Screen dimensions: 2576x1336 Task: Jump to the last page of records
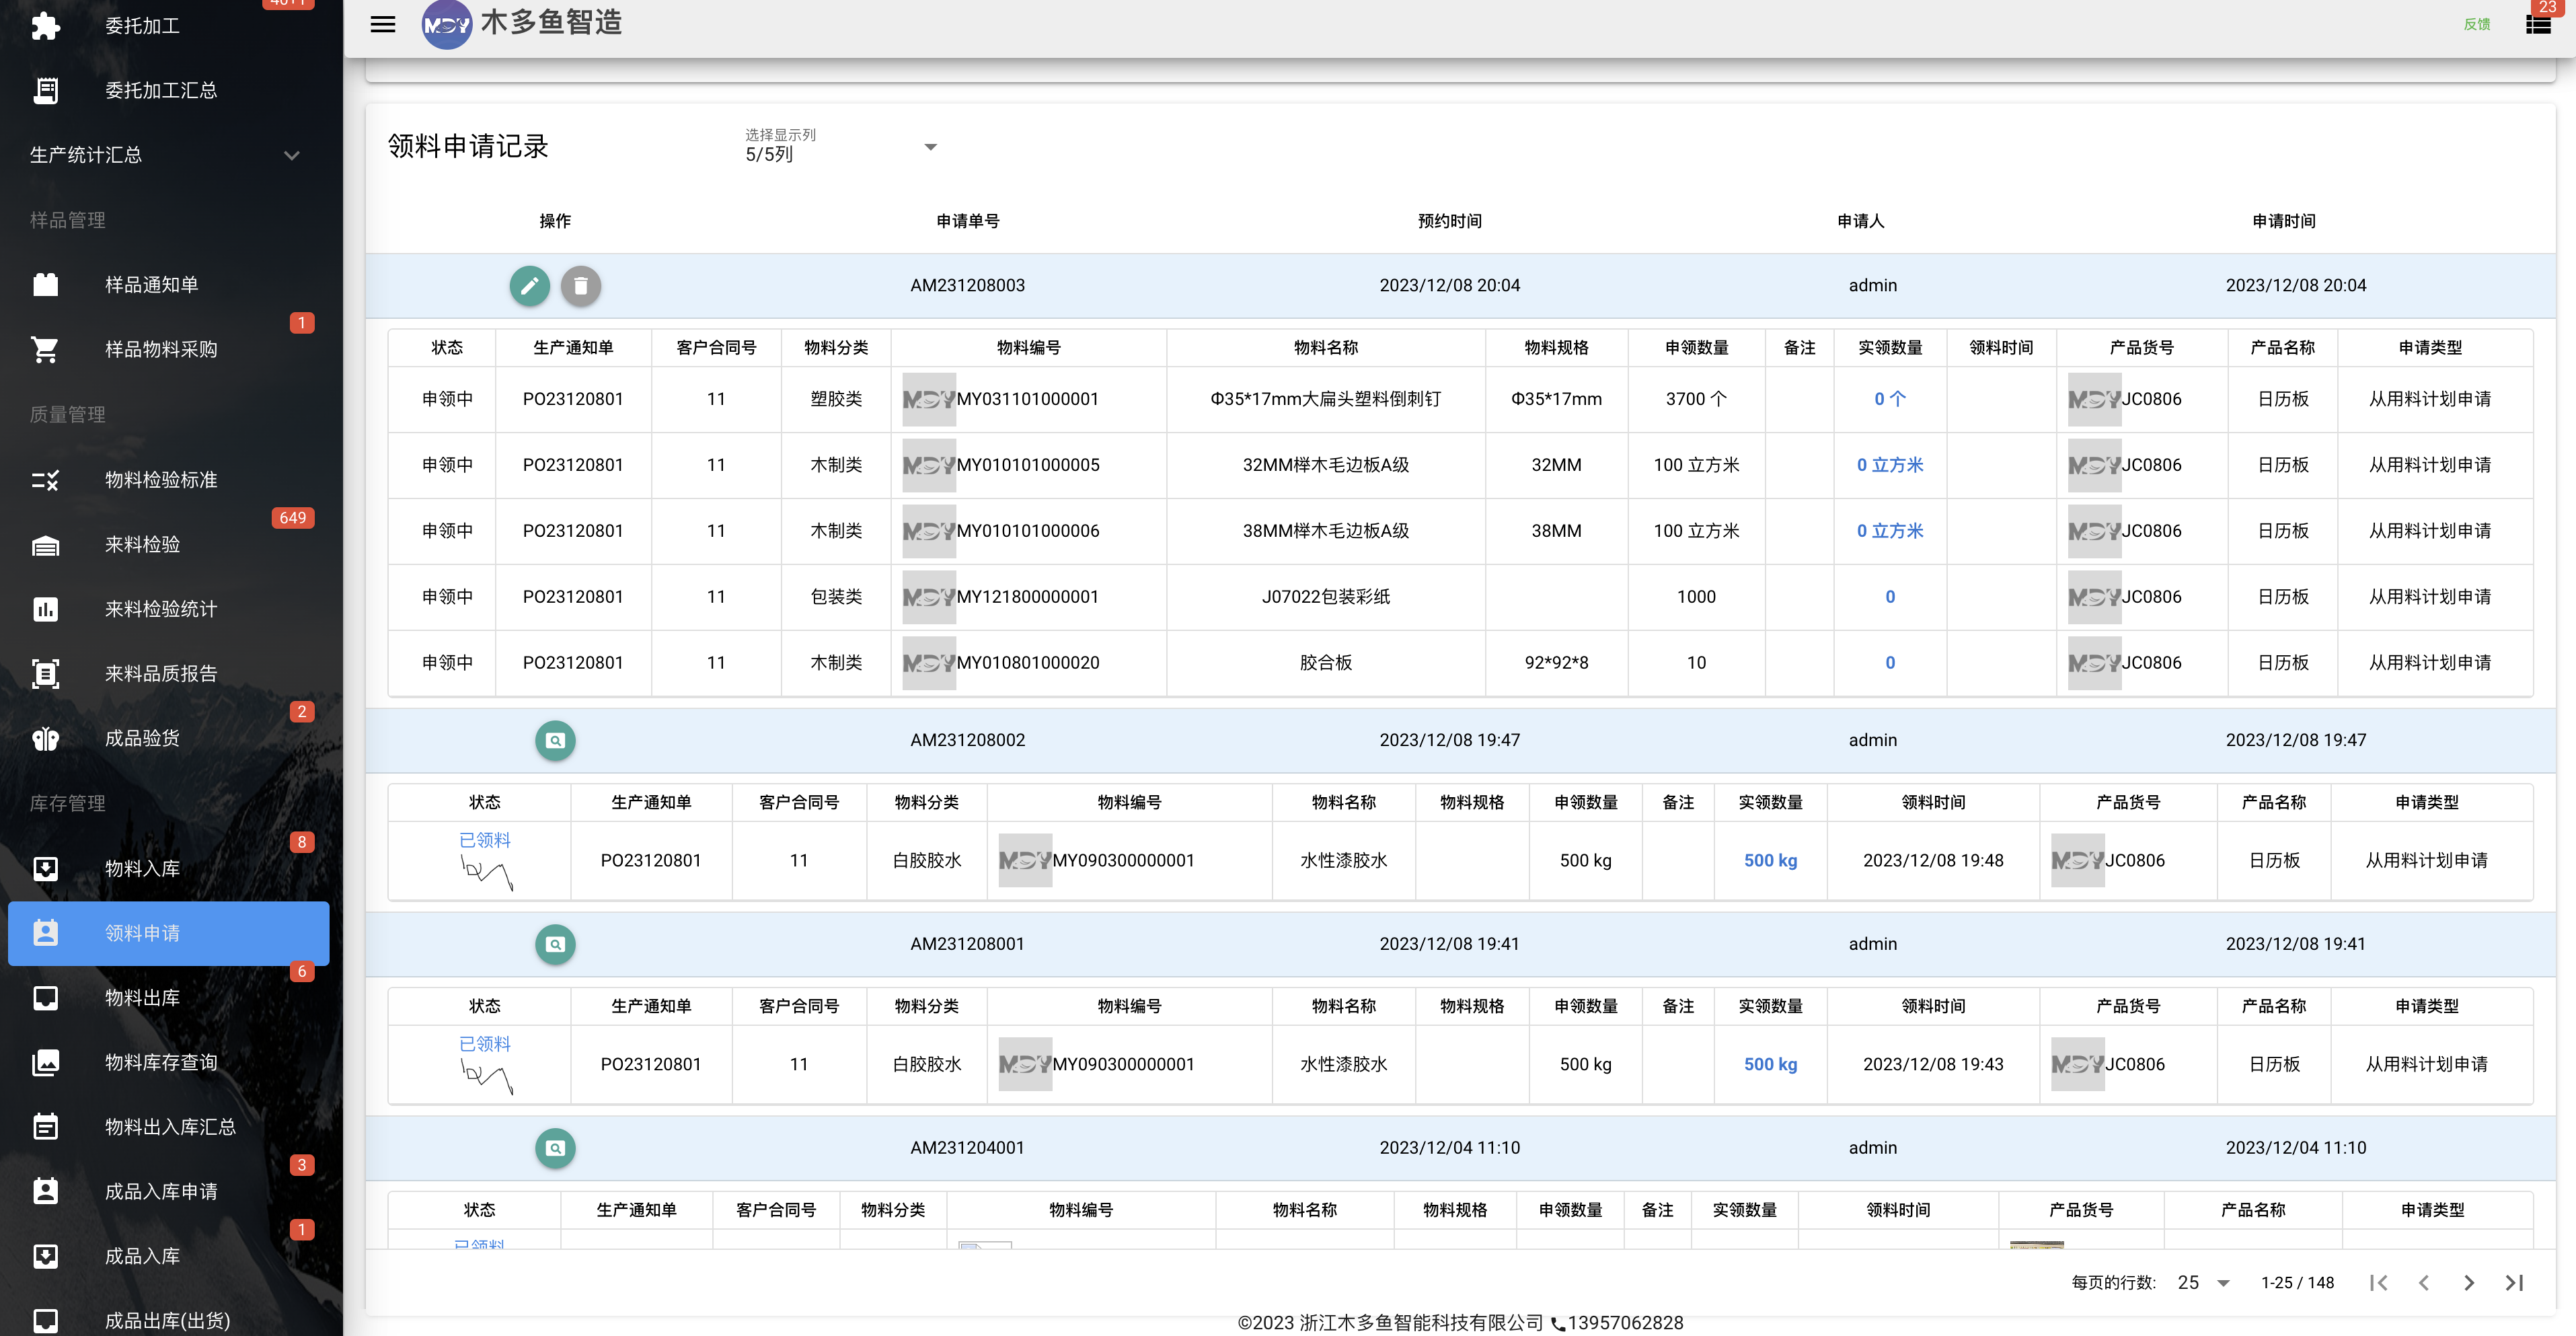2514,1283
